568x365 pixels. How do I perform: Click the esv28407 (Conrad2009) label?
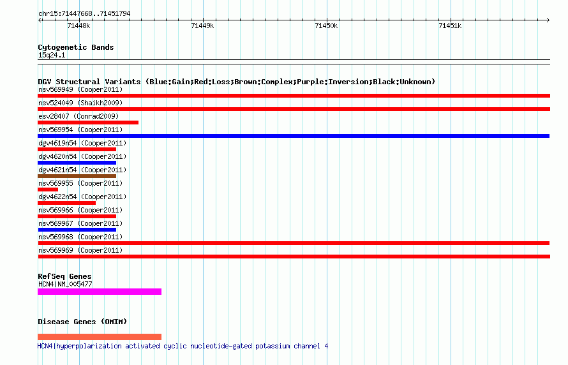pos(78,116)
